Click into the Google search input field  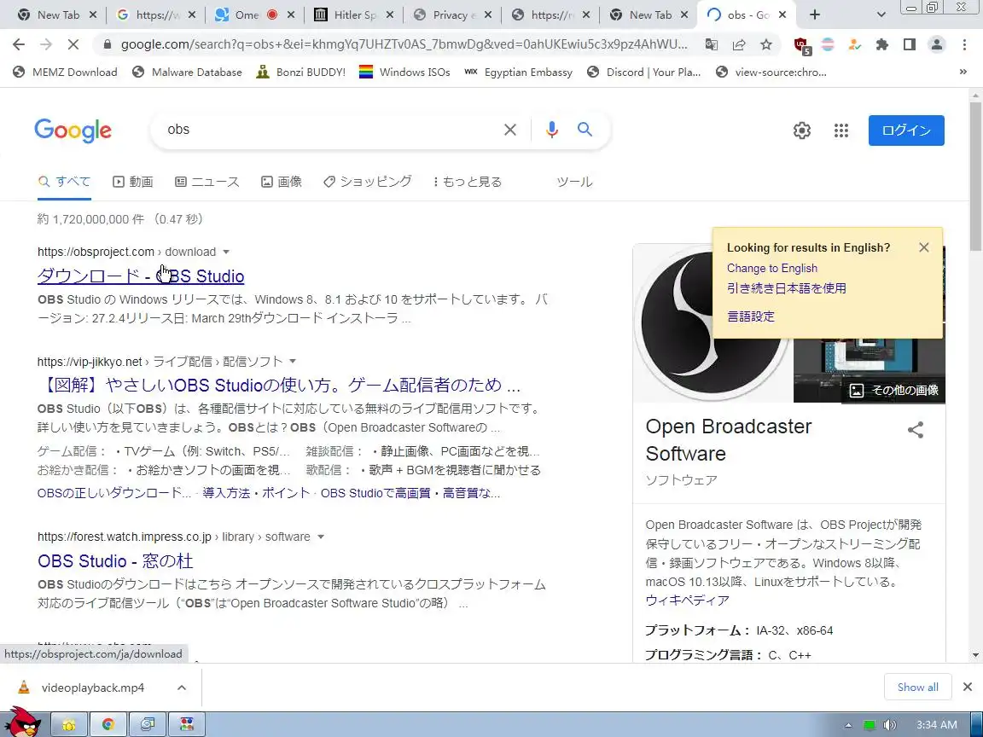(x=331, y=130)
